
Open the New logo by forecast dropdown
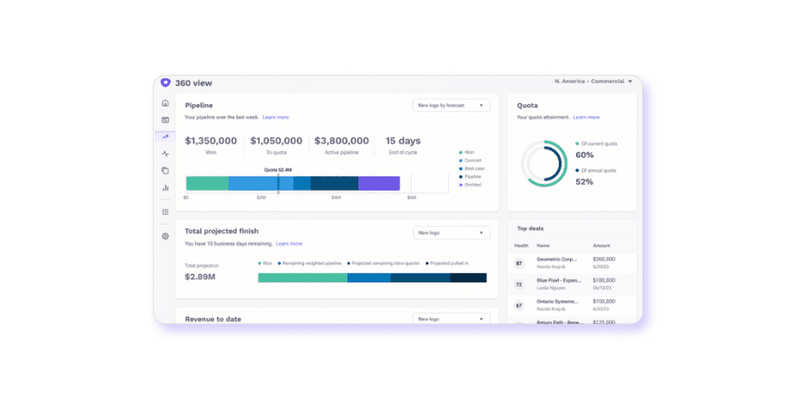tap(452, 106)
